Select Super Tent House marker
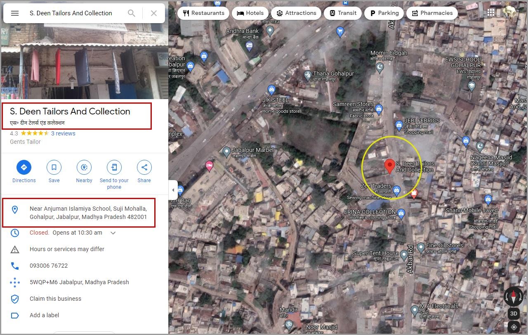528x335 pixels. (404, 255)
